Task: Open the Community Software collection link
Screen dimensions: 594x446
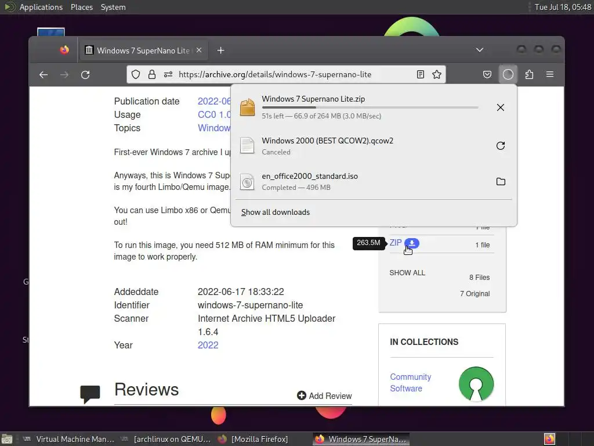Action: click(411, 382)
